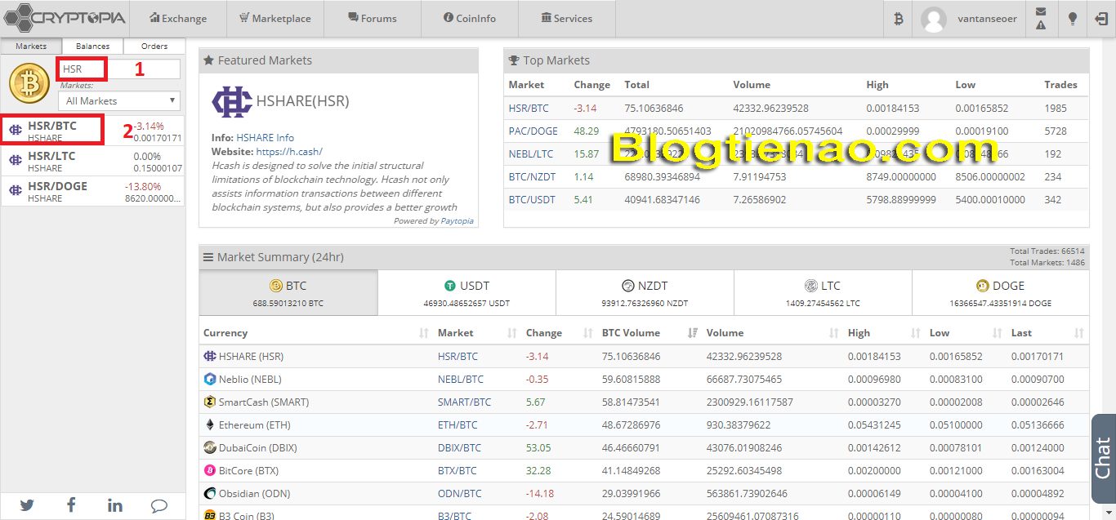Click the gold Bitcoin coin in the sidebar

(29, 82)
